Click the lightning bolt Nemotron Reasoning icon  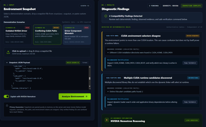(x=107, y=120)
